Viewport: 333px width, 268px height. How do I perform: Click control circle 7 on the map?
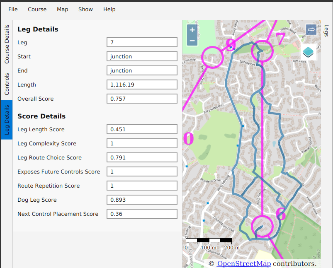click(x=263, y=51)
